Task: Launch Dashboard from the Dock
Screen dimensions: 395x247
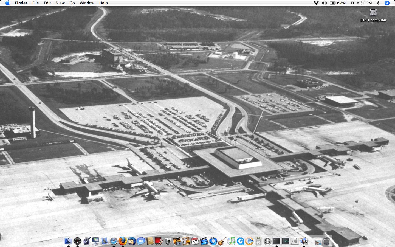Action: click(77, 241)
